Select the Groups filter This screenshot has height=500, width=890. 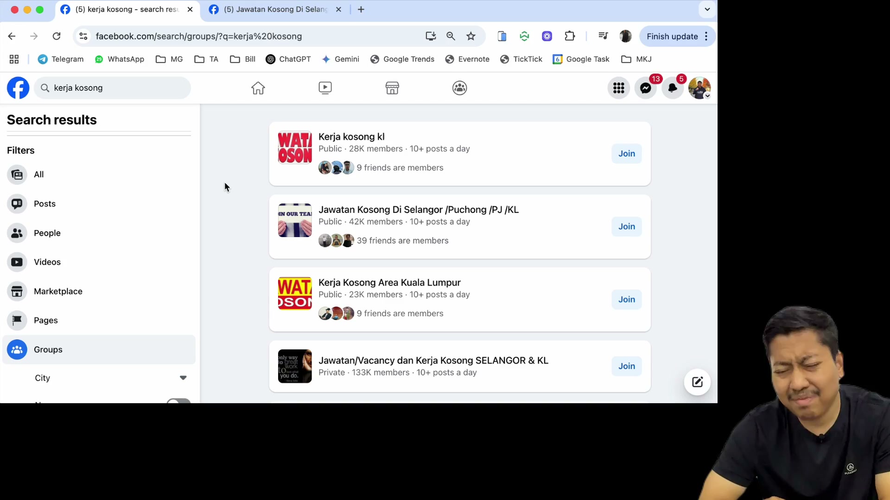99,350
